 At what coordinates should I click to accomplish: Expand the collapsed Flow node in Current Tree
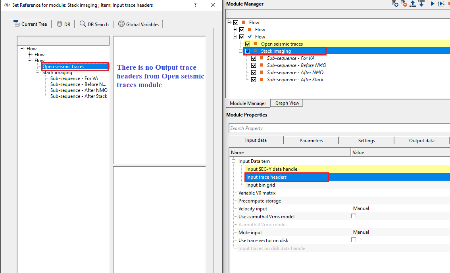[30, 55]
